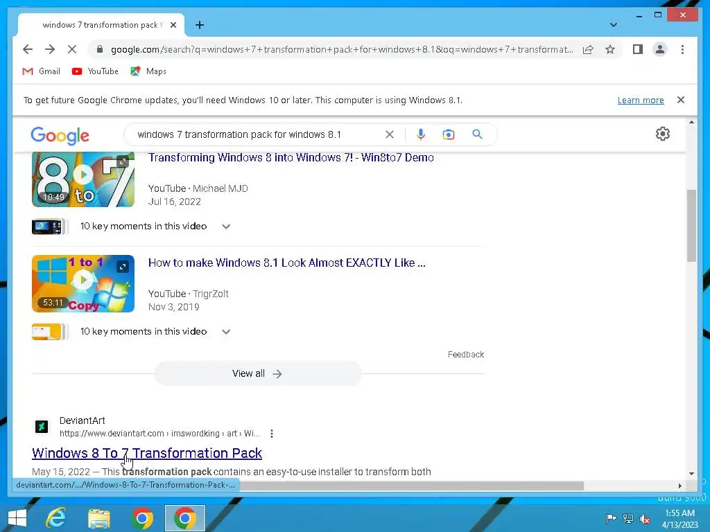Open the Windows Start button
Screen dimensions: 710x532
(17, 518)
